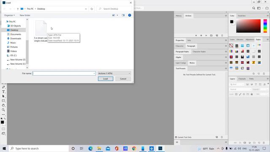This screenshot has width=270, height=152.
Task: Open the layer blend mode Normal dropdown
Action: point(240,89)
